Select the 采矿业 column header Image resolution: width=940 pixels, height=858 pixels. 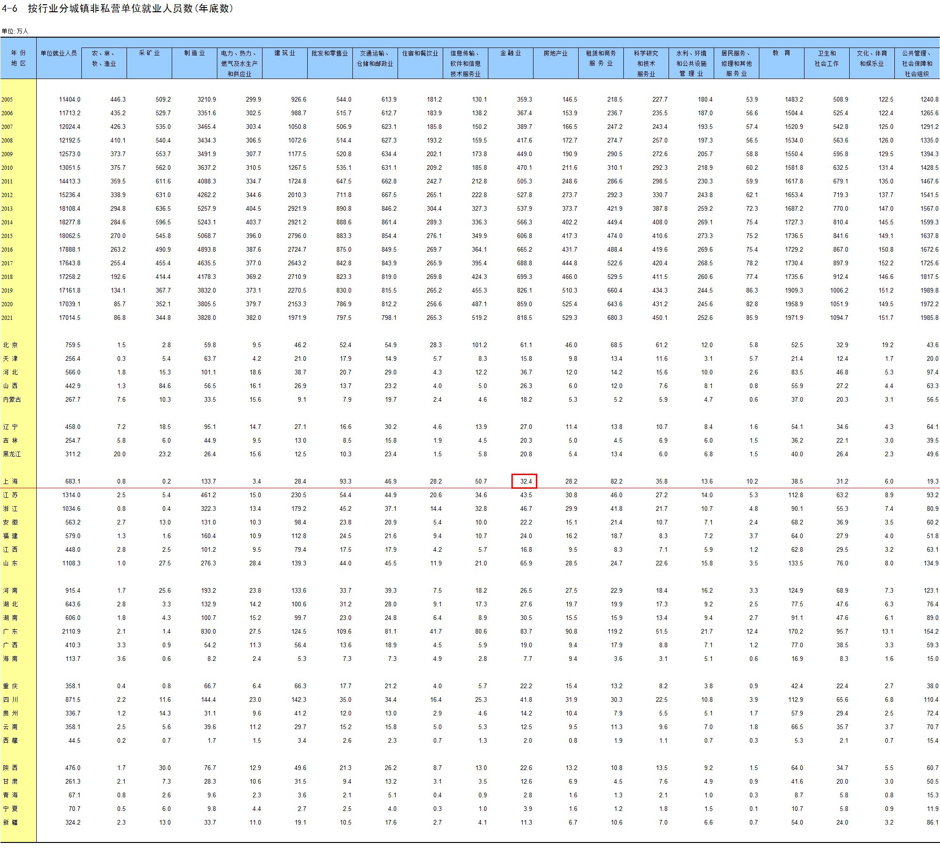click(x=149, y=53)
